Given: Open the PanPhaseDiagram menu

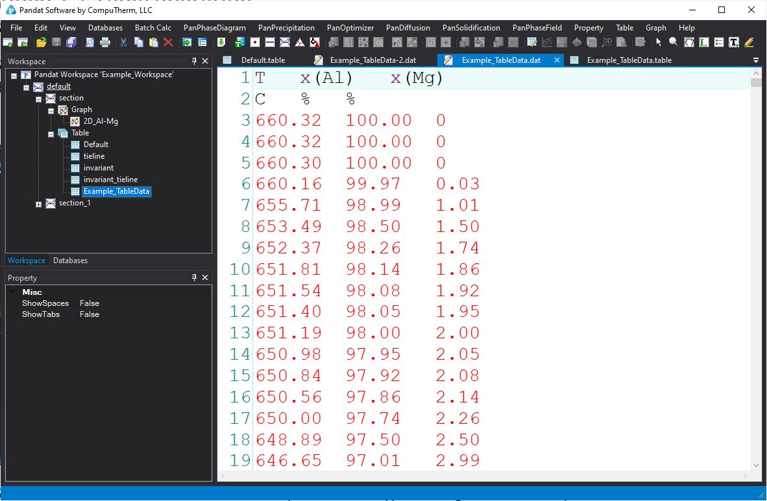Looking at the screenshot, I should click(x=214, y=28).
